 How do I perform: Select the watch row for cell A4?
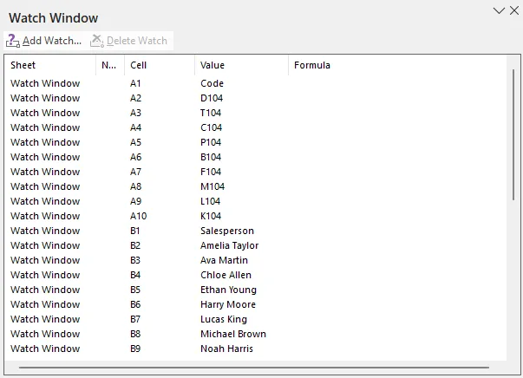(255, 127)
